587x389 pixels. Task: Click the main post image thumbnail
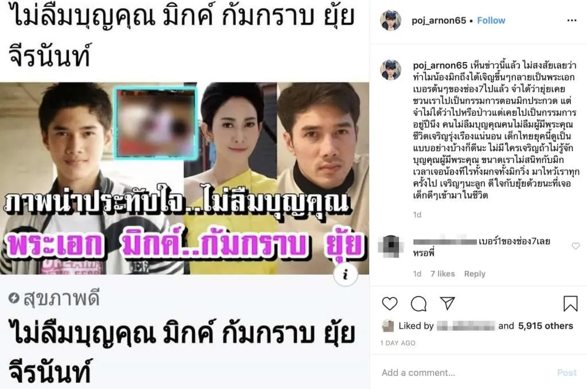point(185,178)
